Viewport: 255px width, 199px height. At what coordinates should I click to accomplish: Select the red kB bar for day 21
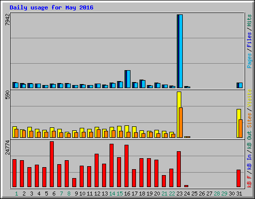pos(164,181)
